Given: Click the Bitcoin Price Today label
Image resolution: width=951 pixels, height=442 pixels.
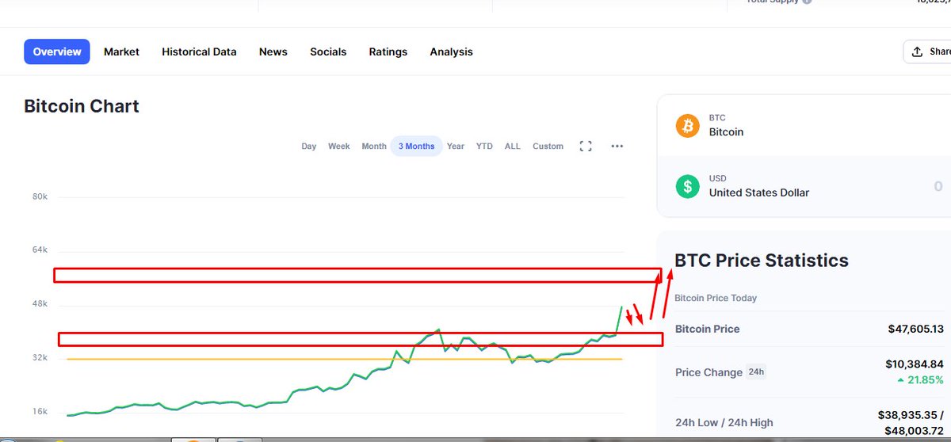Looking at the screenshot, I should pos(716,298).
